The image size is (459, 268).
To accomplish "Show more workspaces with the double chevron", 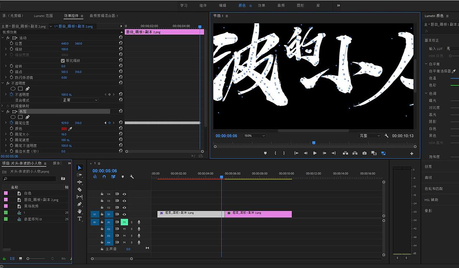I will [339, 5].
